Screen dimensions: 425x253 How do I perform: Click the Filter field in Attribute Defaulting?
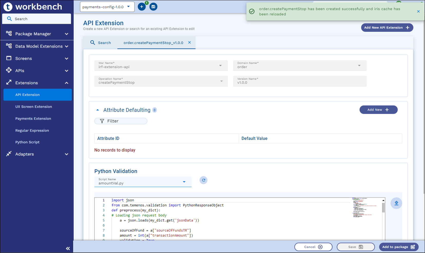121,121
